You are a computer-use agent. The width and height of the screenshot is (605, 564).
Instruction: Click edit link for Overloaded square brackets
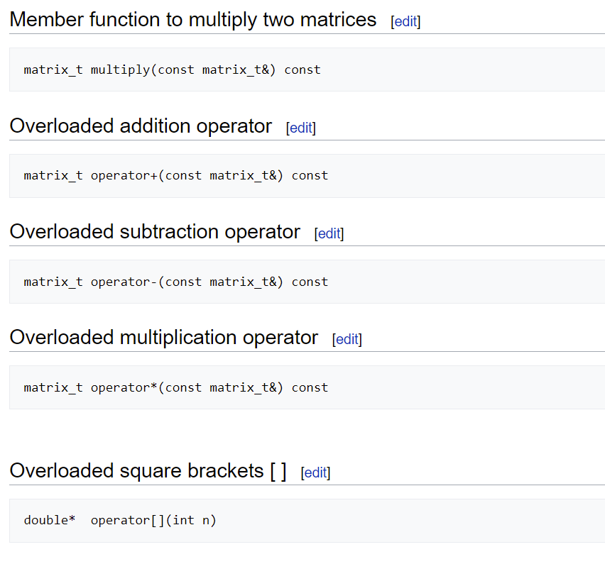(x=315, y=472)
